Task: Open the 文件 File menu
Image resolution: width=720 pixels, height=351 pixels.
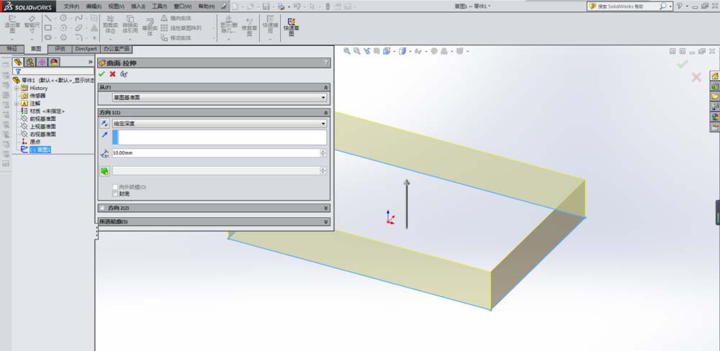Action: (x=71, y=6)
